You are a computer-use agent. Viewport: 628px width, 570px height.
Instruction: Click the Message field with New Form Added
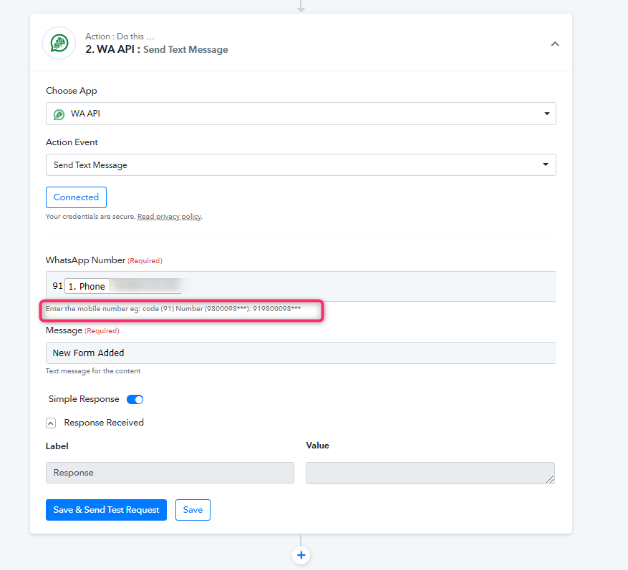301,353
